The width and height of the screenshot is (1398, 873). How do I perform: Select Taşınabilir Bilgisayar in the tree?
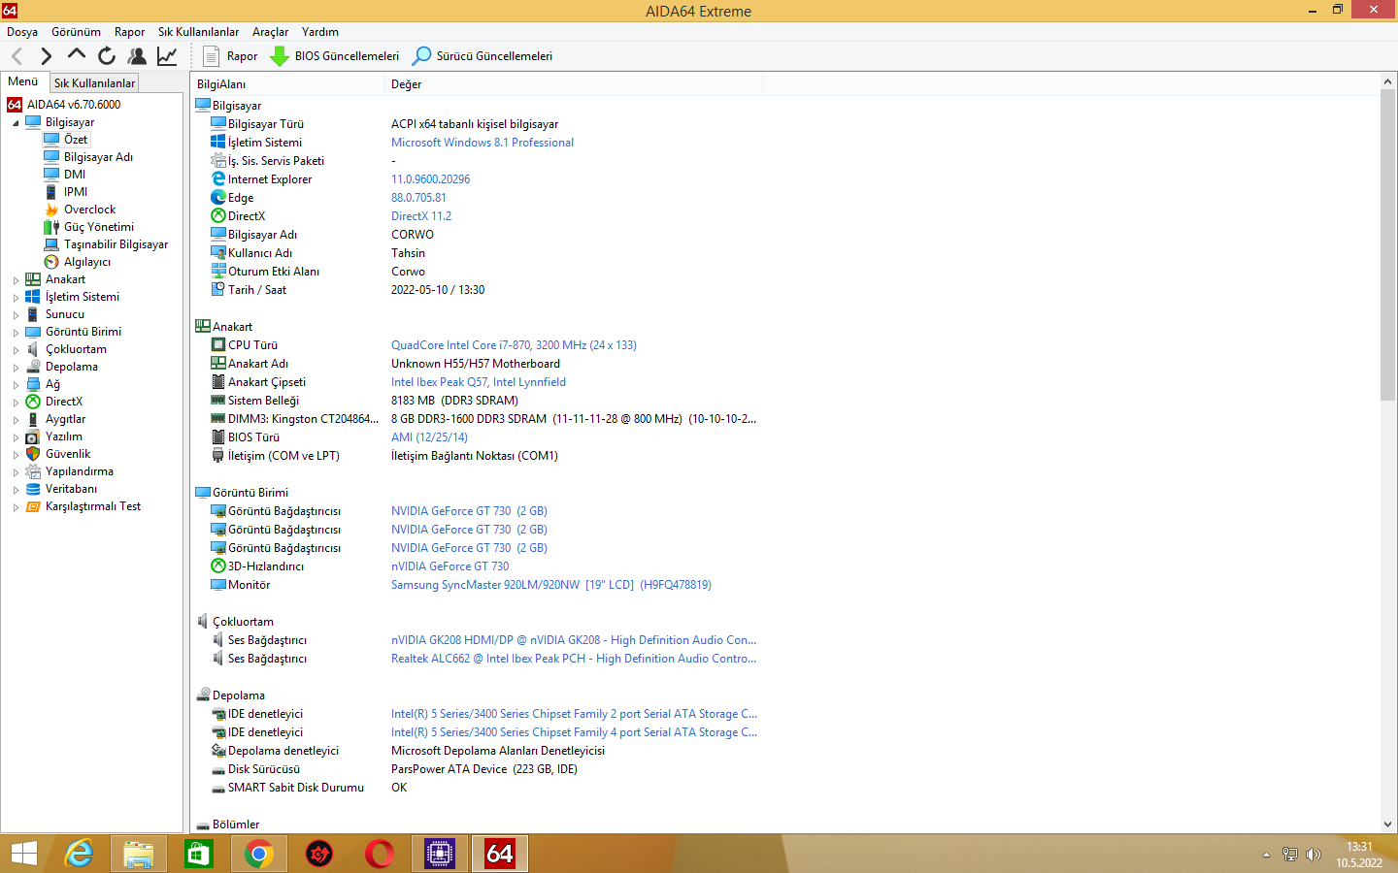pyautogui.click(x=116, y=244)
